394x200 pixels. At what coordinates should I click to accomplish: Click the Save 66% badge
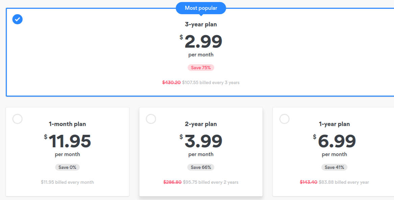(201, 167)
